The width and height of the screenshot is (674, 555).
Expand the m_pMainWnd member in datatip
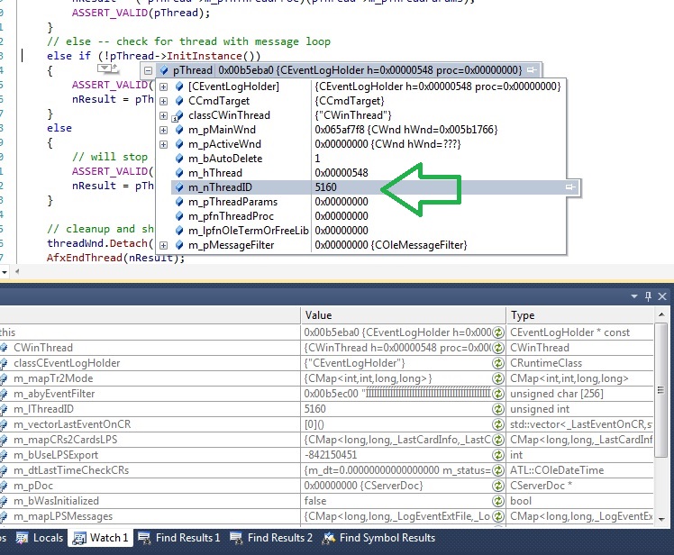tap(164, 130)
